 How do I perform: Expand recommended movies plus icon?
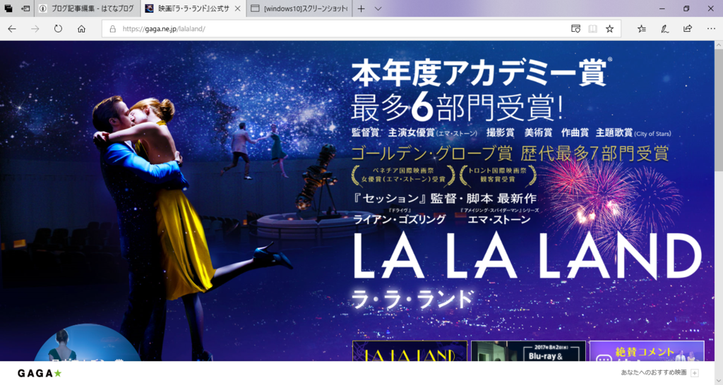(x=695, y=372)
